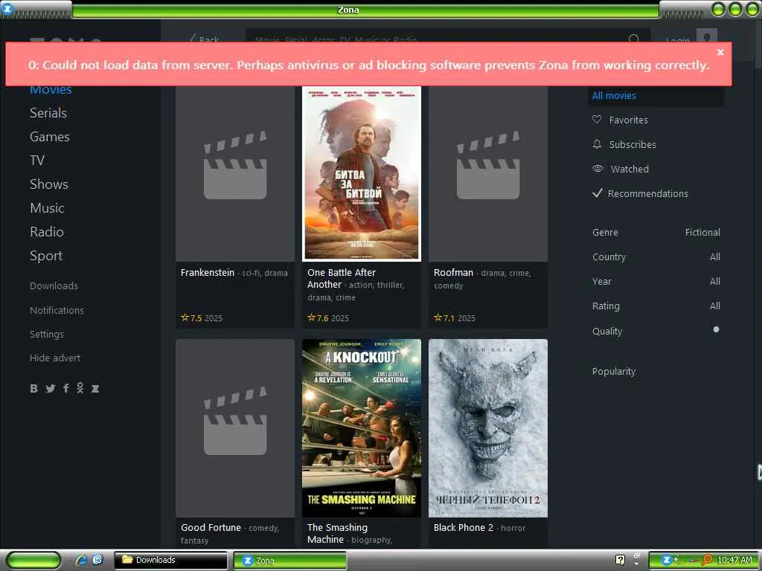762x571 pixels.
Task: Open the Facebook icon
Action: click(x=65, y=388)
